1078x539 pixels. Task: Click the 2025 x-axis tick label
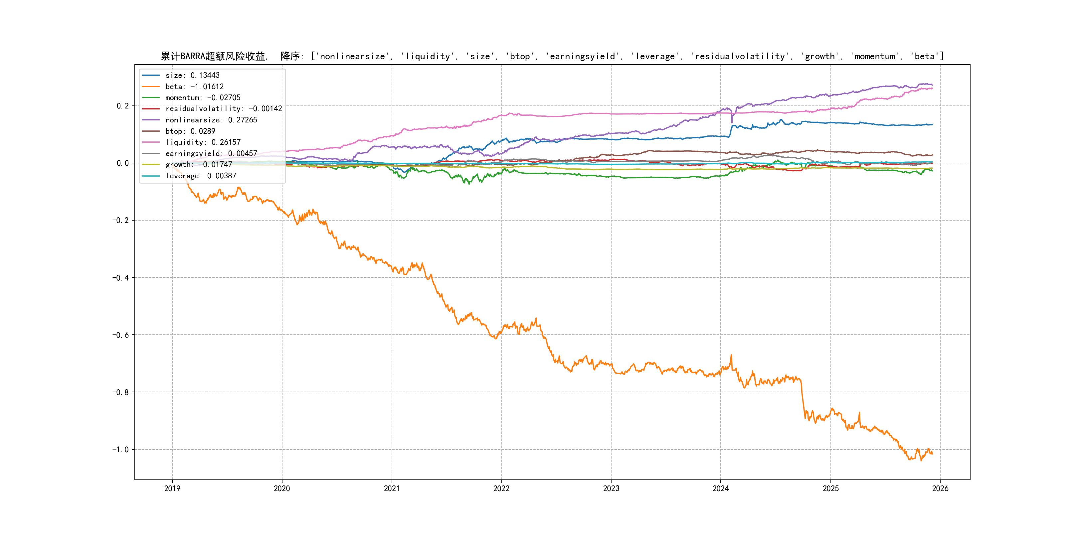(831, 488)
